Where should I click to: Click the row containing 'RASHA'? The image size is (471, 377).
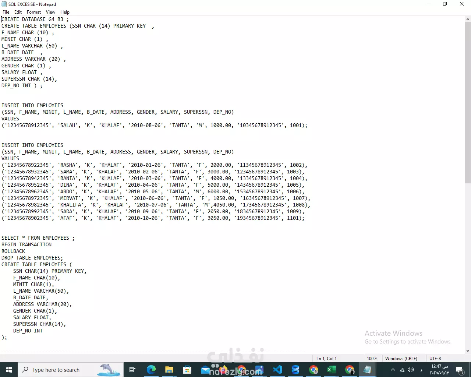pyautogui.click(x=154, y=165)
